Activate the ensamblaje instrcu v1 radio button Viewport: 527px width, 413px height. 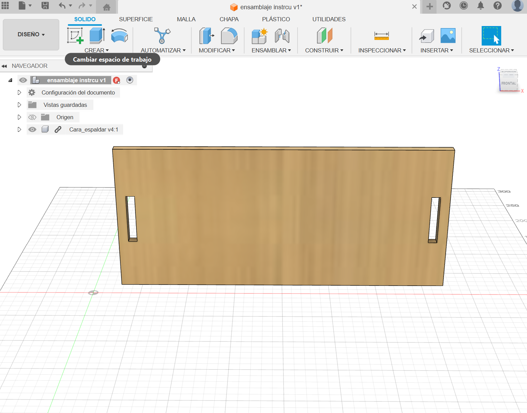pyautogui.click(x=130, y=80)
